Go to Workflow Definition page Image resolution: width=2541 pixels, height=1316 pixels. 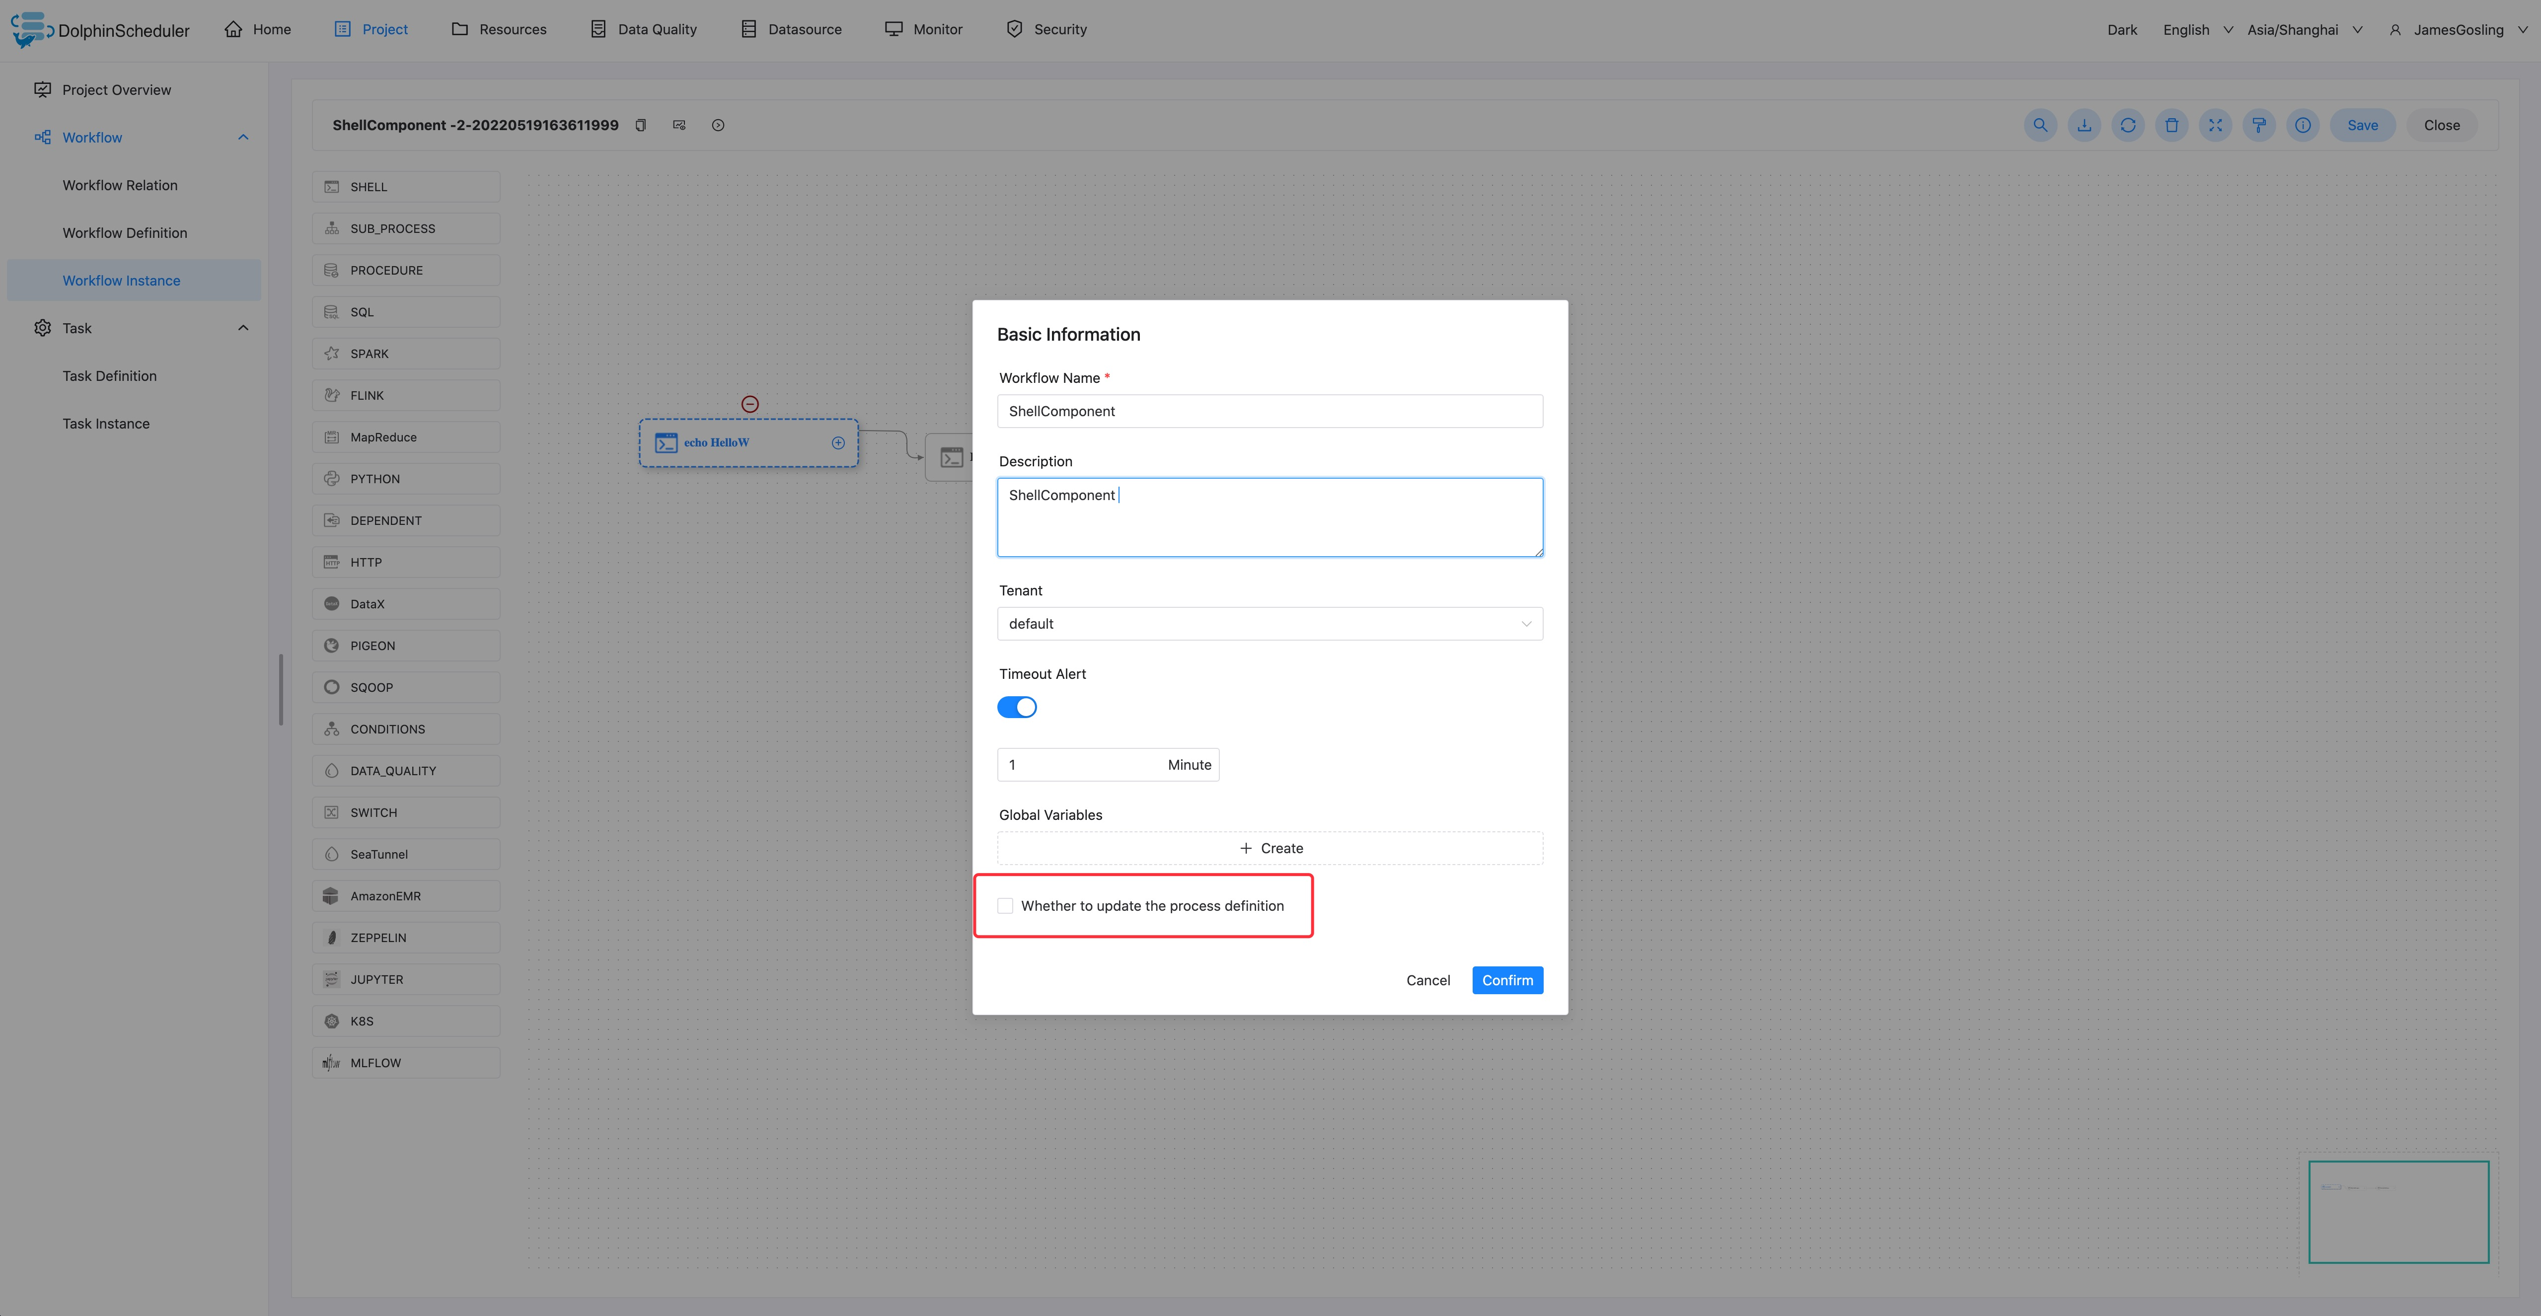[124, 233]
